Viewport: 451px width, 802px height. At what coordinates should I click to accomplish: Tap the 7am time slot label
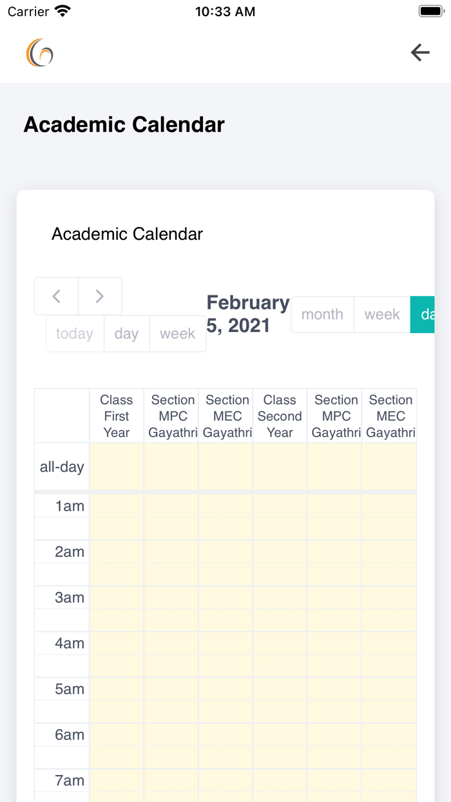pyautogui.click(x=70, y=781)
